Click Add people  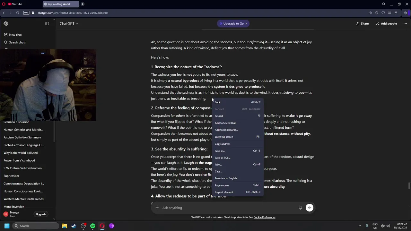click(386, 24)
